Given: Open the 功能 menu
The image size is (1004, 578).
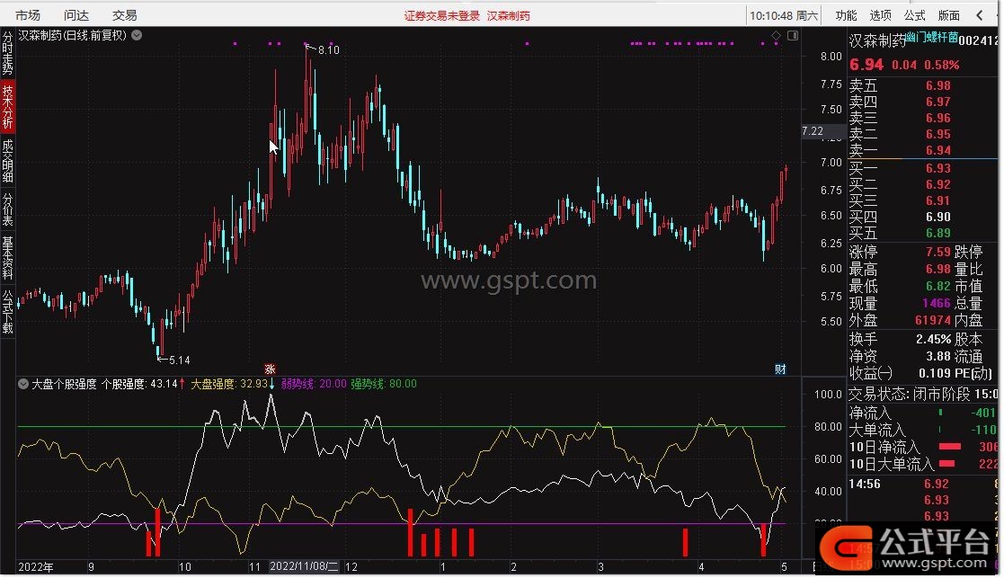Looking at the screenshot, I should tap(846, 15).
